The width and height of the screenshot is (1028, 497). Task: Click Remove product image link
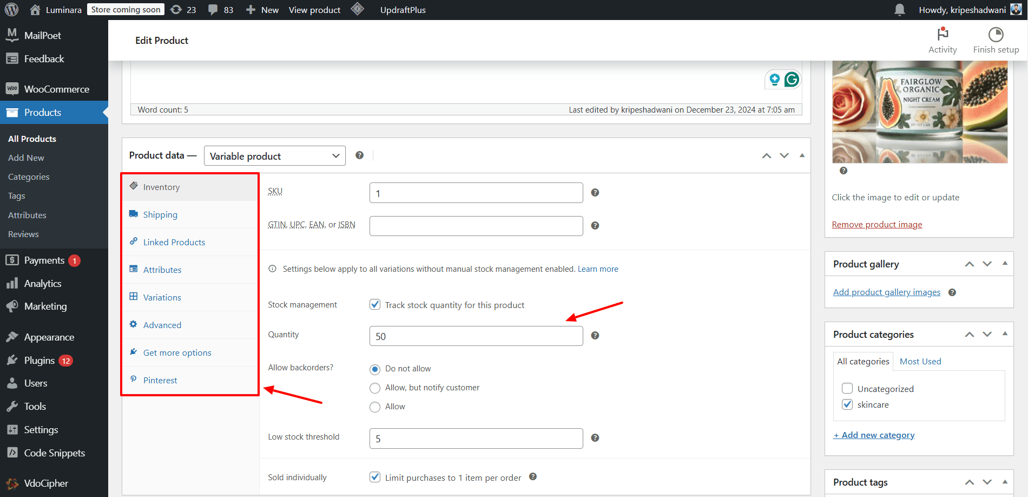[x=877, y=225]
